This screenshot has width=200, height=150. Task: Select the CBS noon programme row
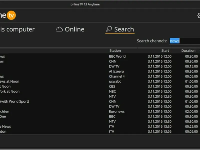pos(100,86)
